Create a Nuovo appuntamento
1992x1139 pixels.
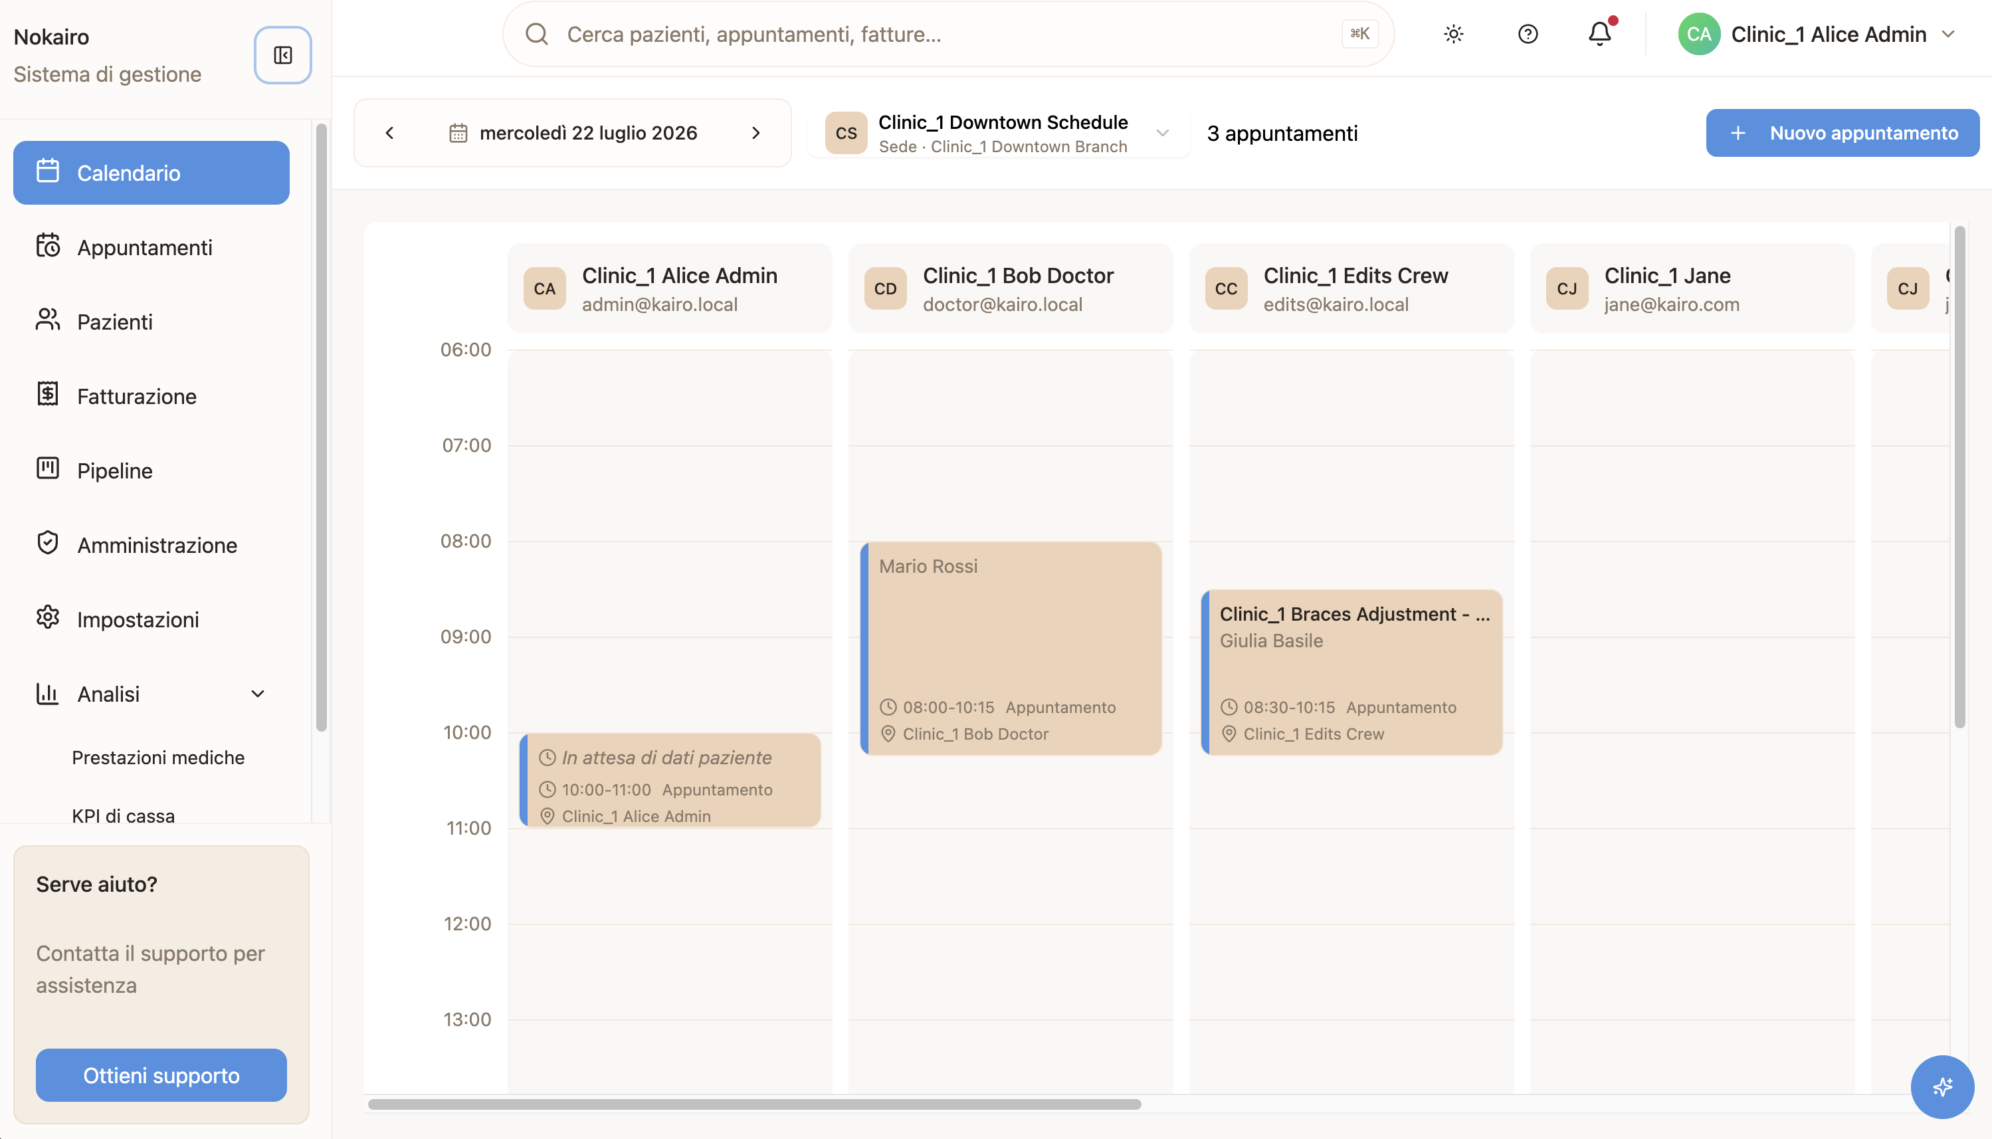point(1843,133)
